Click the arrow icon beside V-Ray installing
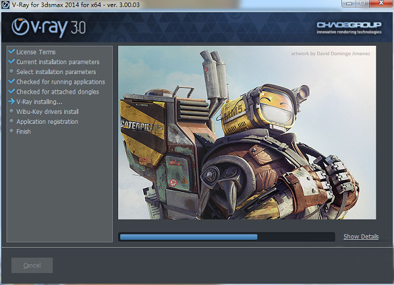Image resolution: width=394 pixels, height=285 pixels. [x=12, y=102]
